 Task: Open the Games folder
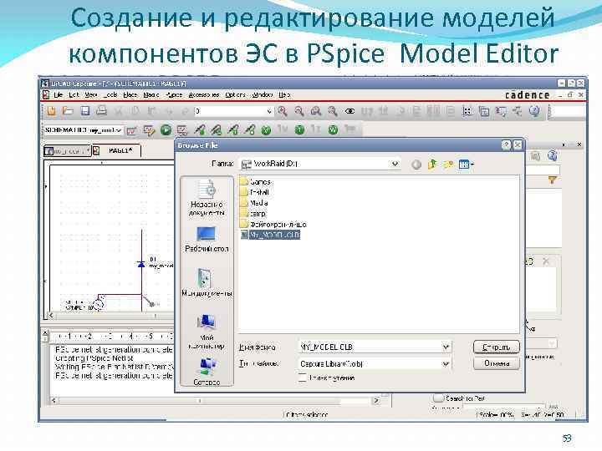pos(255,182)
